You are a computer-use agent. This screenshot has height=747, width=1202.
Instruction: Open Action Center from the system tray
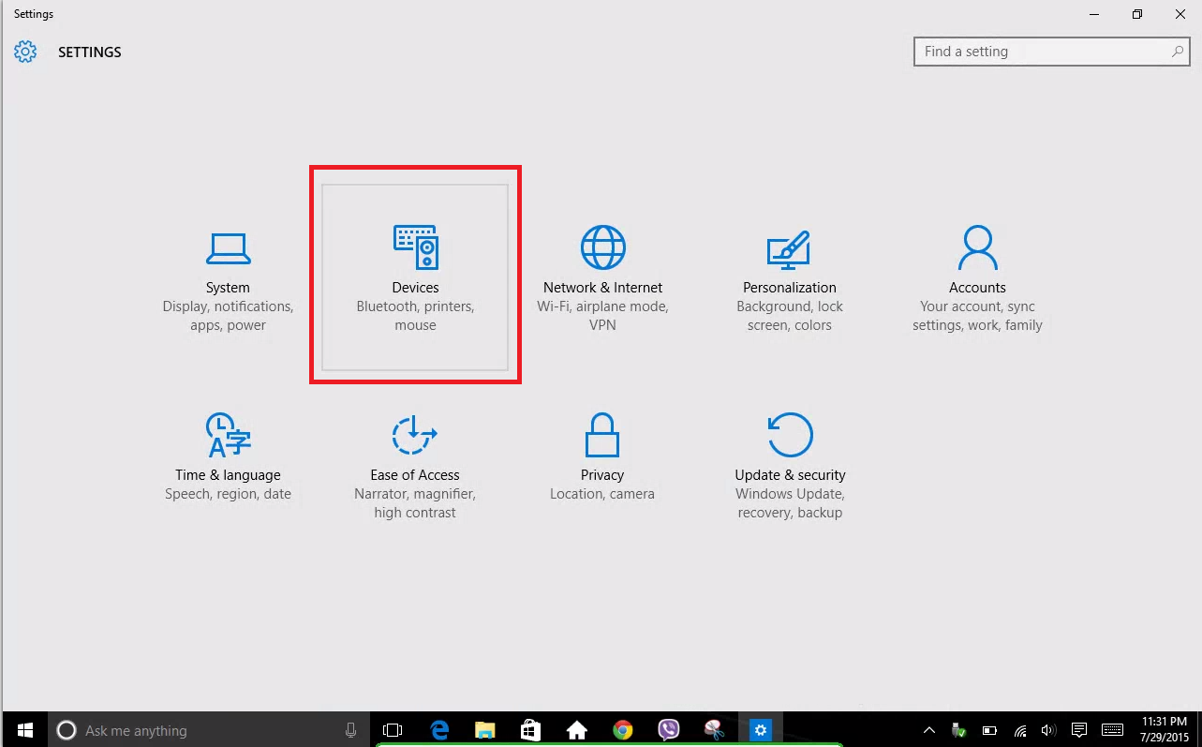coord(1079,729)
